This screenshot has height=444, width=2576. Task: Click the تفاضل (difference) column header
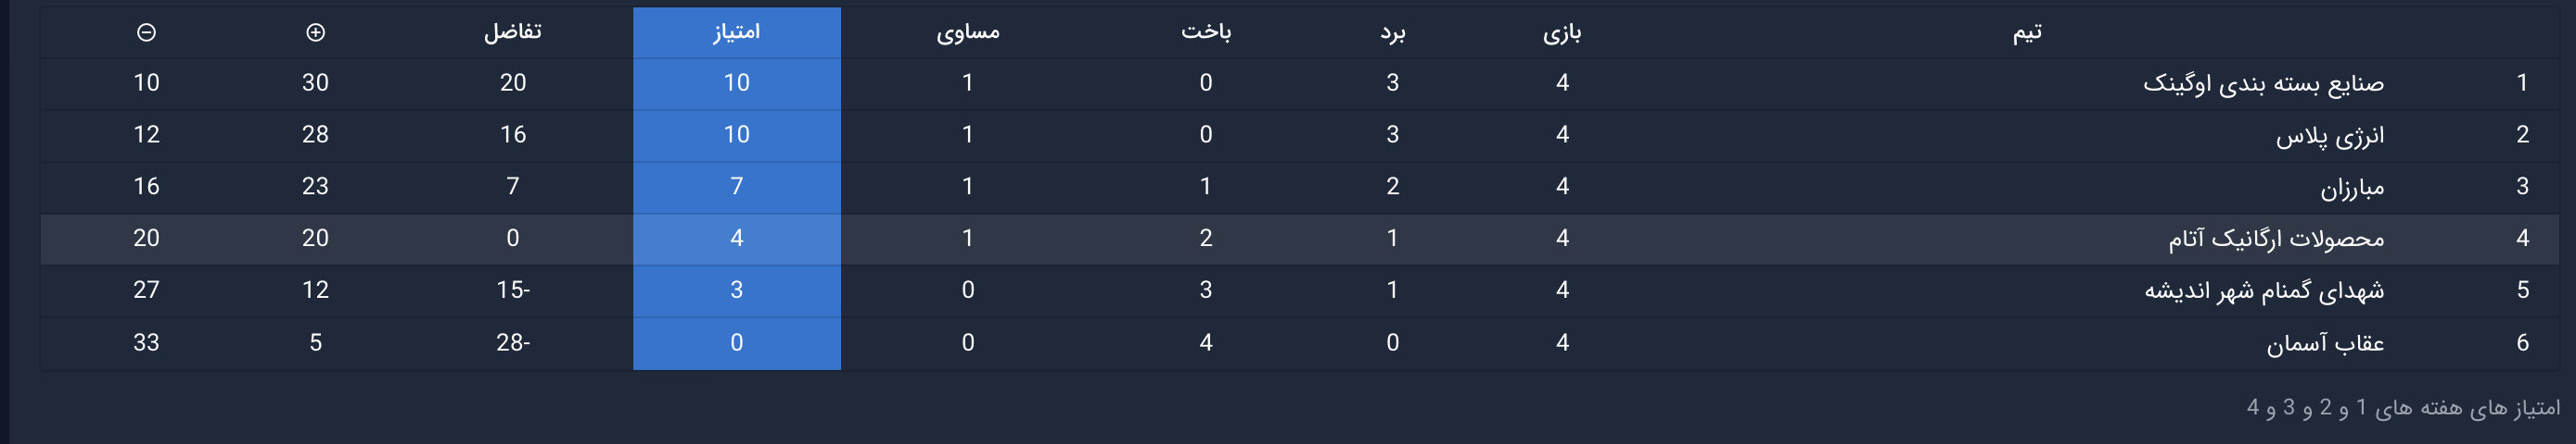(x=512, y=32)
